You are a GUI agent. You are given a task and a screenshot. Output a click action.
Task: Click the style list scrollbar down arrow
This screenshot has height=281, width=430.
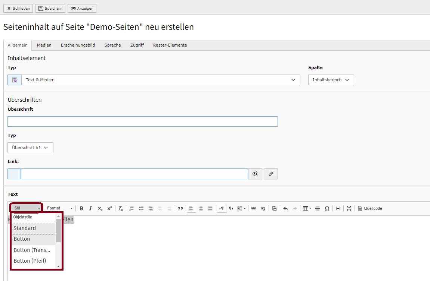point(58,266)
